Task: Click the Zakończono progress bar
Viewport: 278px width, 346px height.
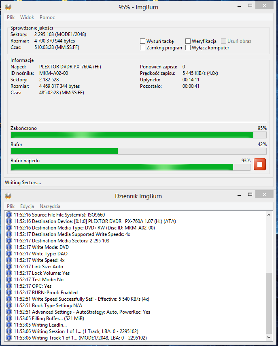Action: [x=138, y=135]
